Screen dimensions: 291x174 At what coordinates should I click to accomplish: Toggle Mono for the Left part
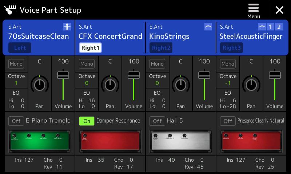pos(16,64)
